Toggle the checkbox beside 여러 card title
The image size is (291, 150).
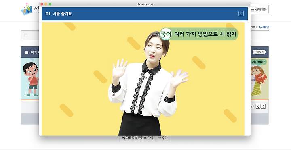[x=27, y=52]
